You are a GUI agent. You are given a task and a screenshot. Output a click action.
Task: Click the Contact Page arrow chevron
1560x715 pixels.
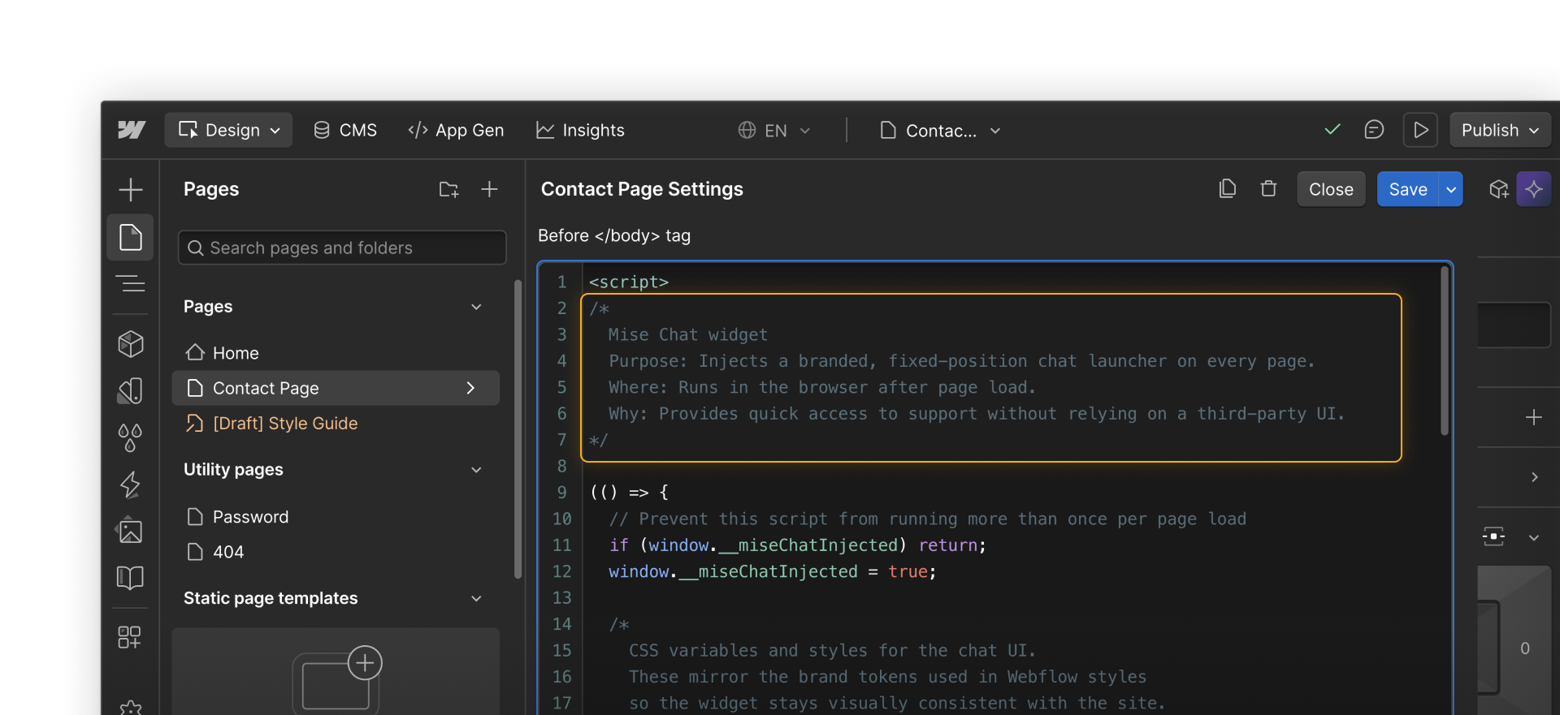[470, 388]
